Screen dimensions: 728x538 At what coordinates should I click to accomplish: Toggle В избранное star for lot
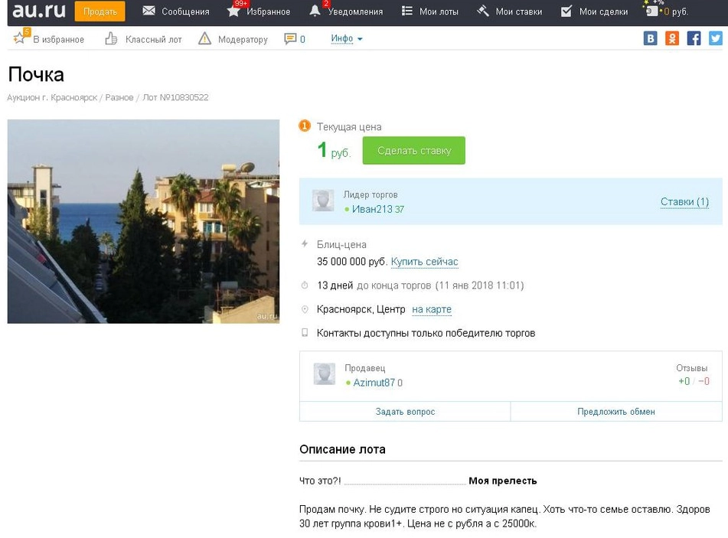20,38
